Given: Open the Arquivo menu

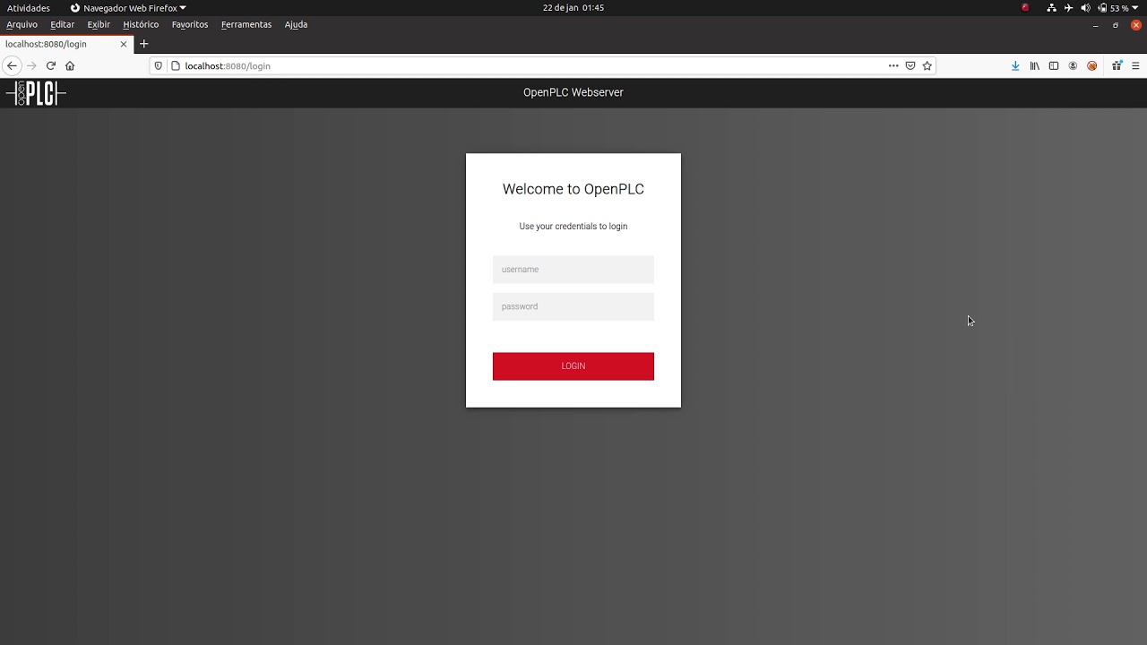Looking at the screenshot, I should pyautogui.click(x=22, y=24).
